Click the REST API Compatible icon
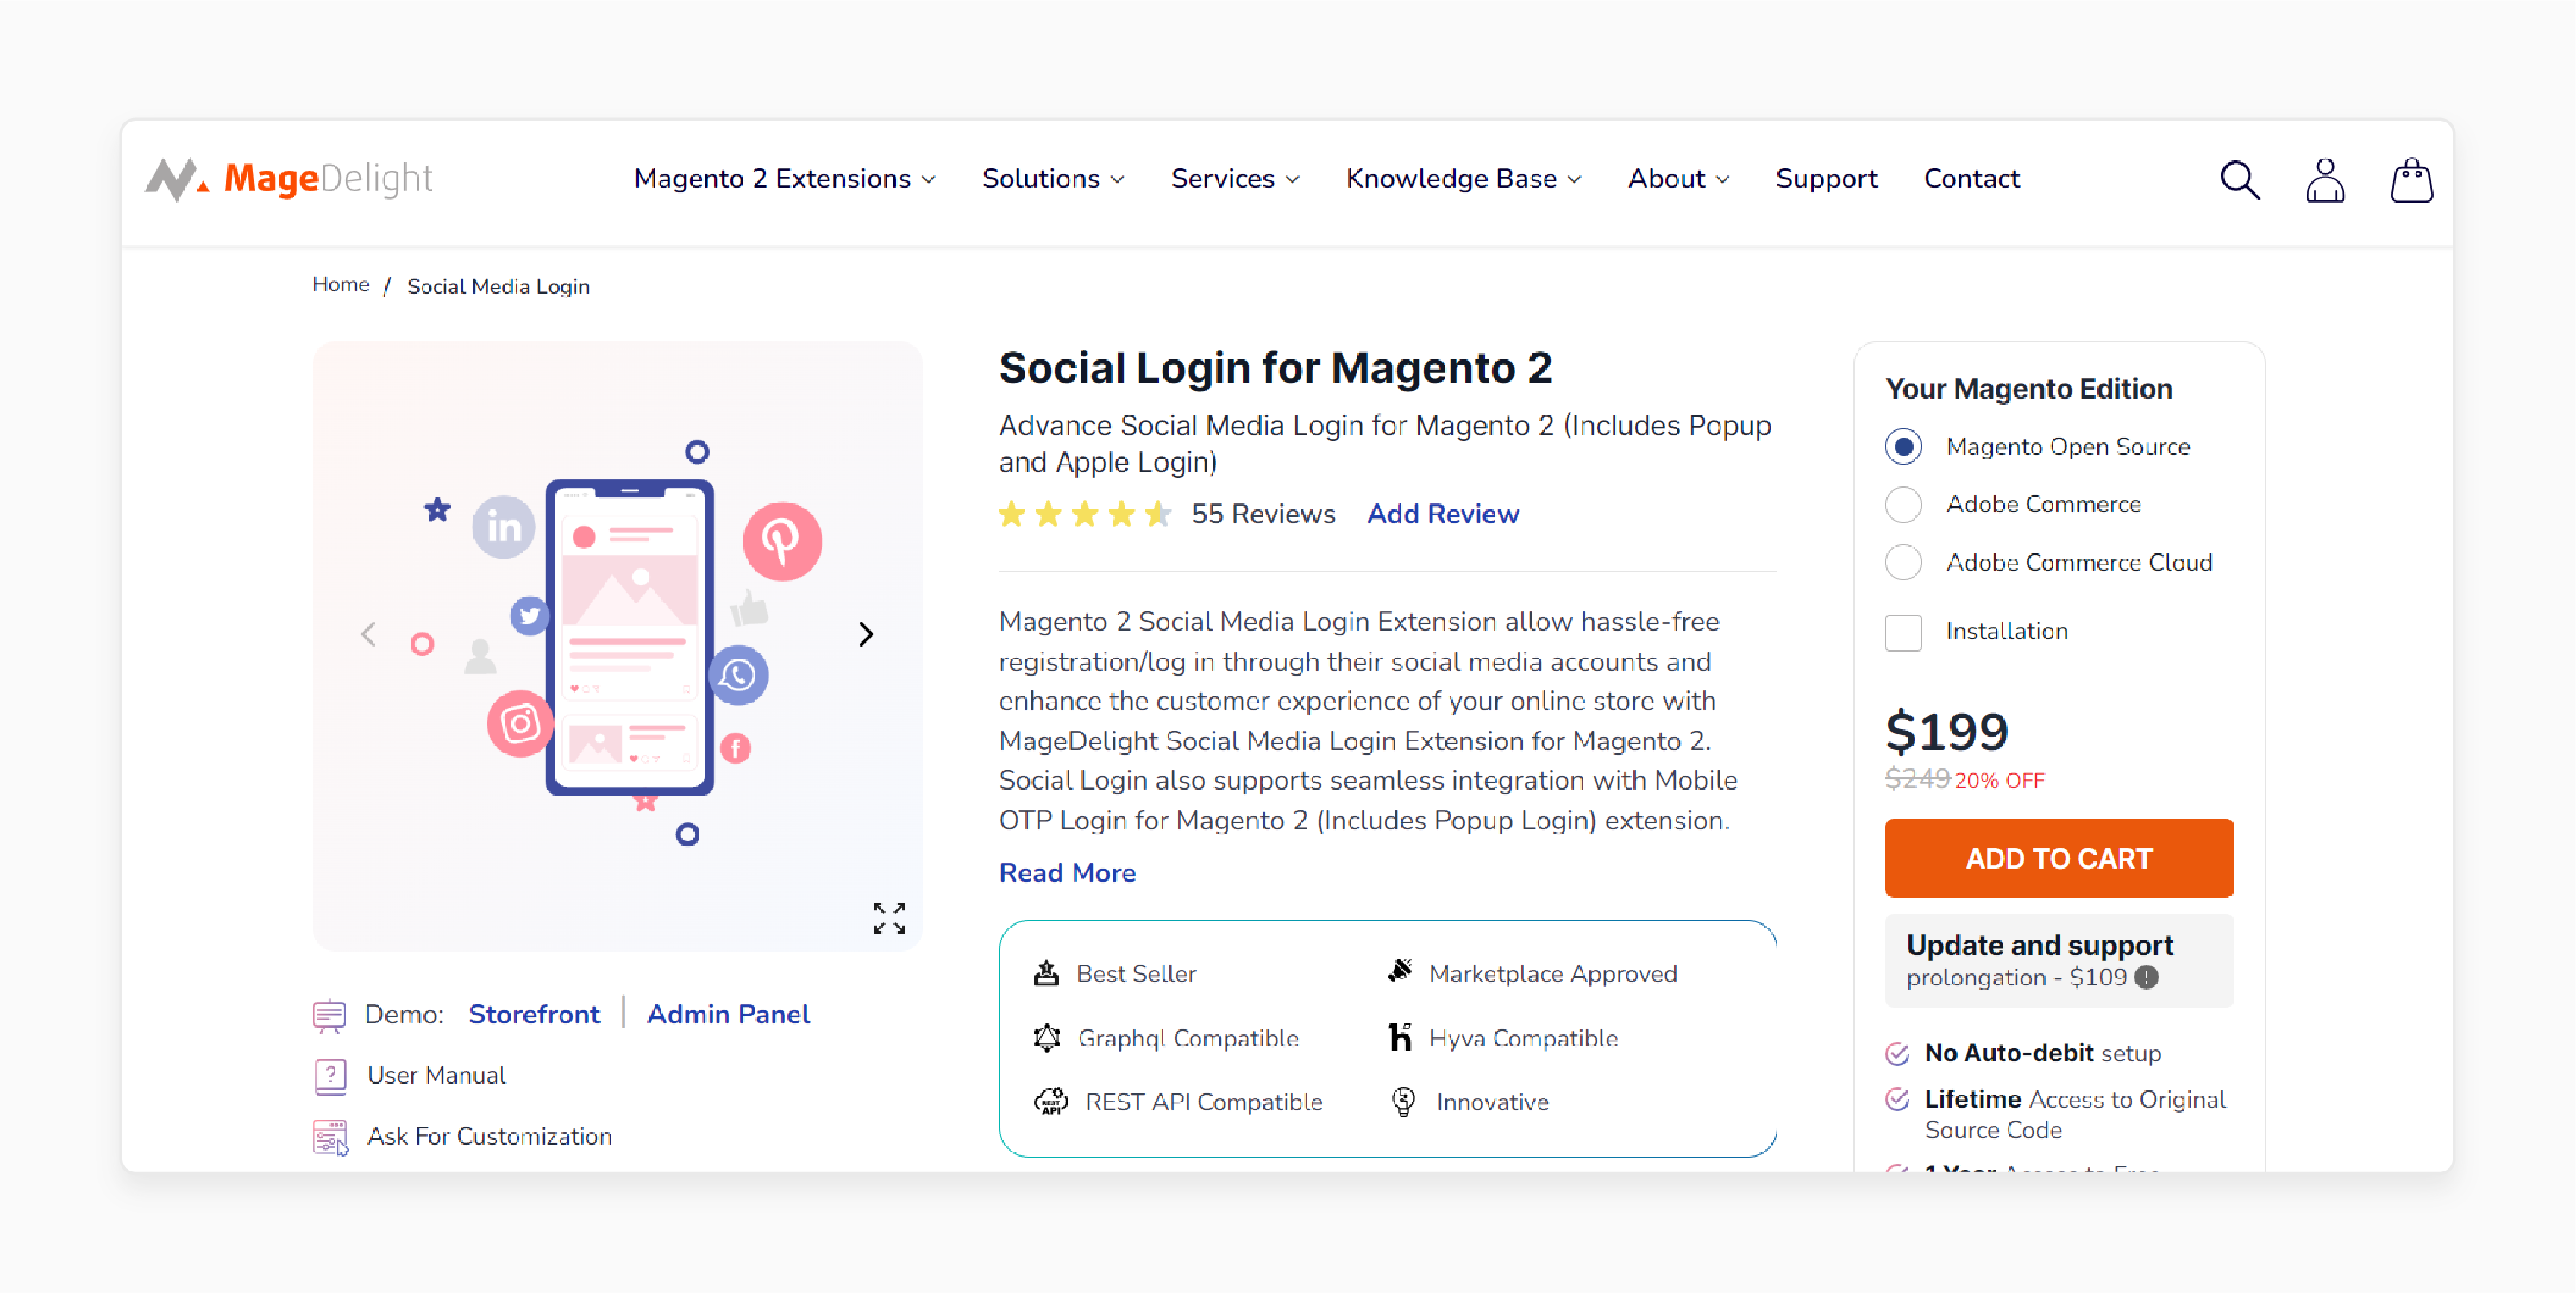The width and height of the screenshot is (2576, 1293). click(1050, 1101)
